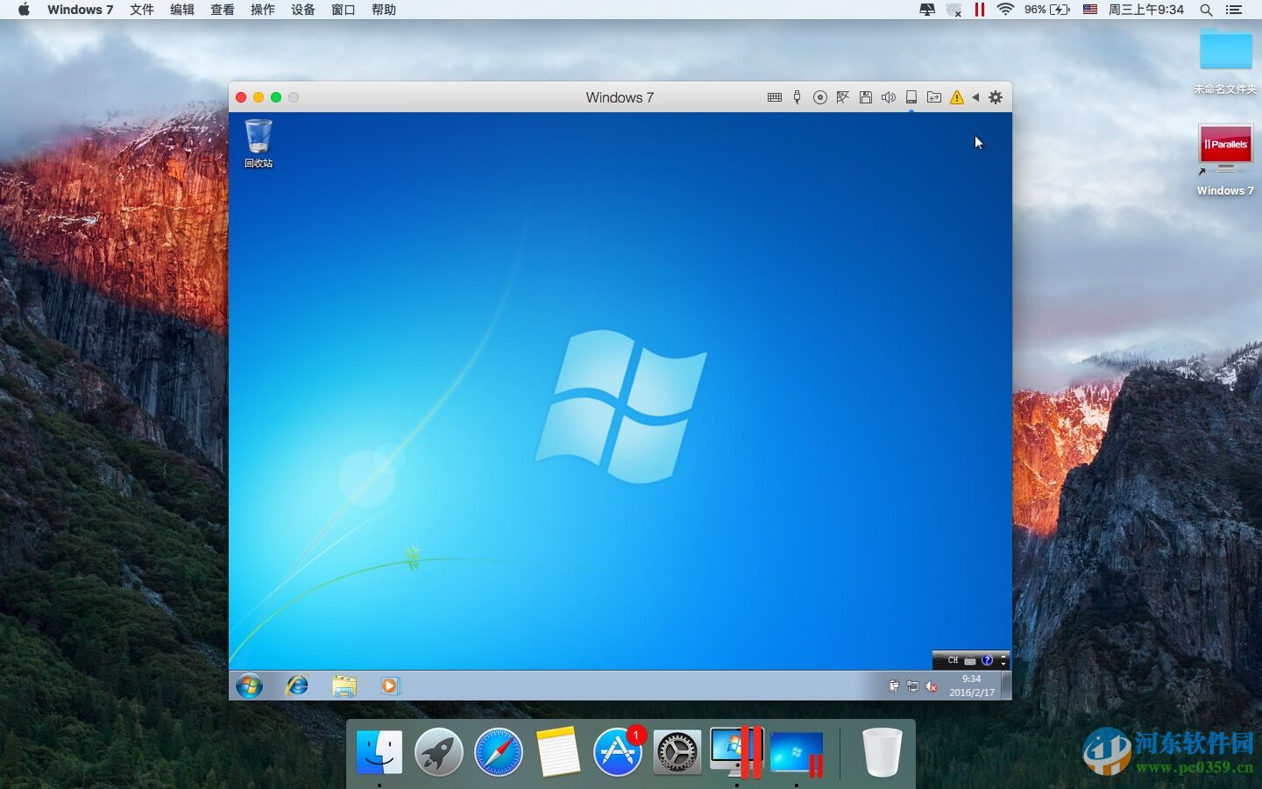Expand the language bar options chevron

click(x=1003, y=663)
